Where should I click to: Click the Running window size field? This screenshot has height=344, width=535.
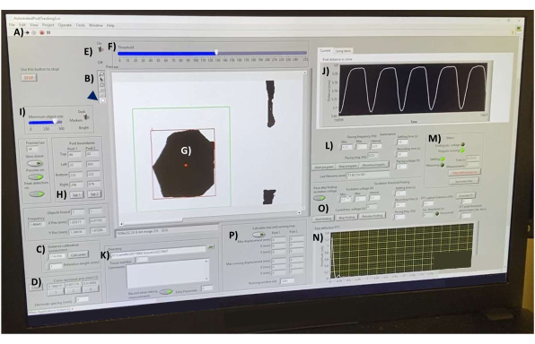tap(287, 281)
